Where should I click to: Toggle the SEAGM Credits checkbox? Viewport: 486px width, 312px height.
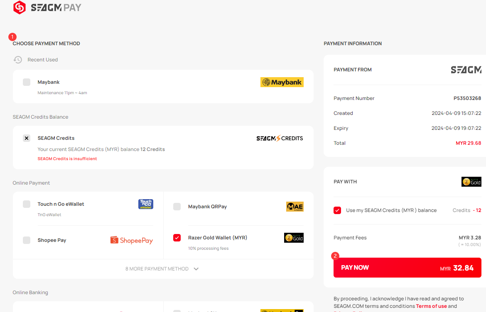[27, 138]
